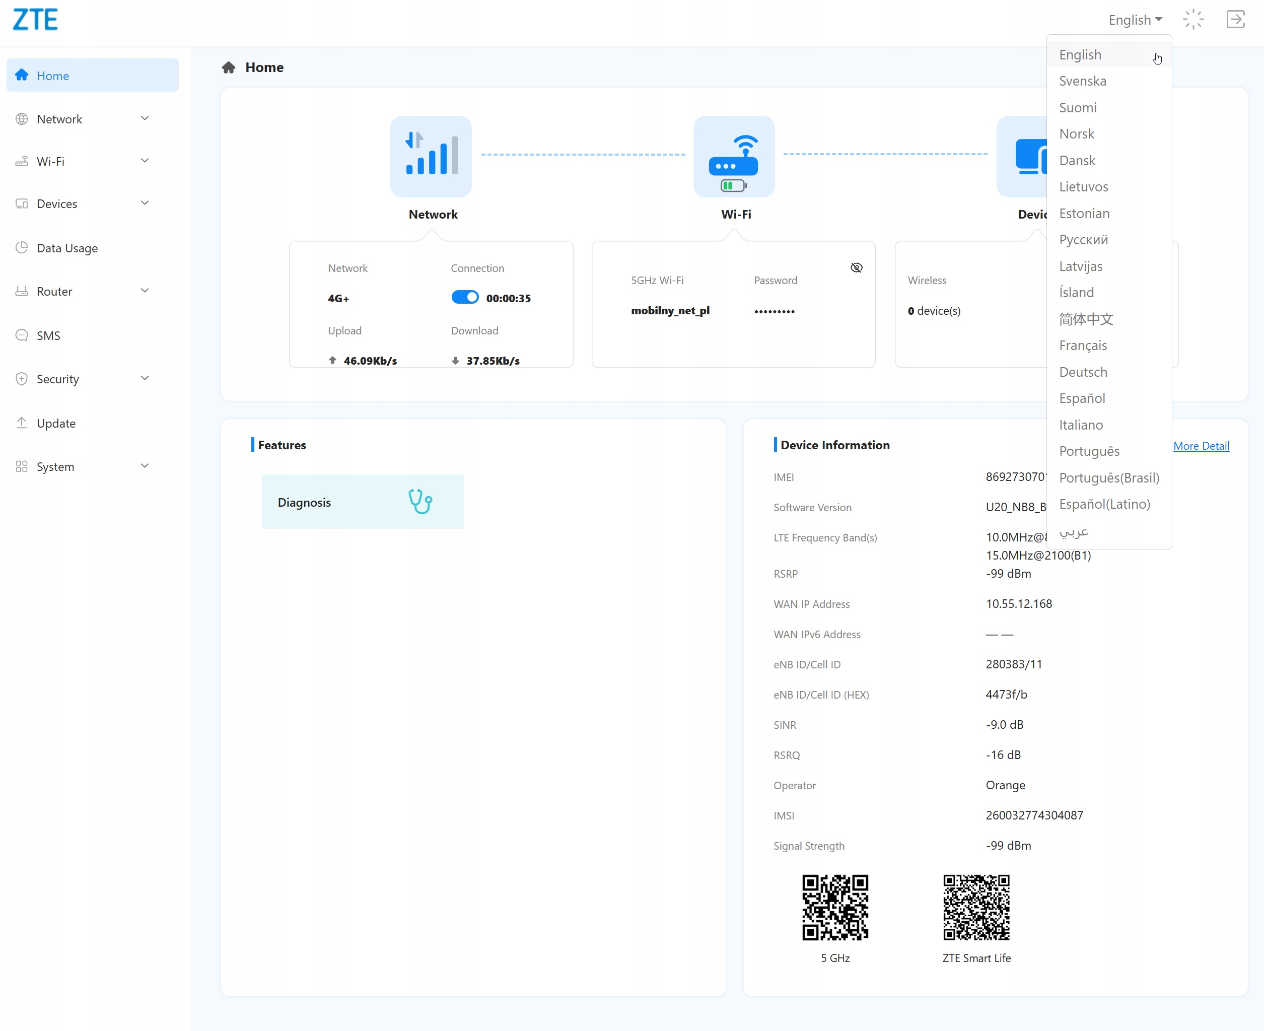Expand the System sidebar section

144,466
